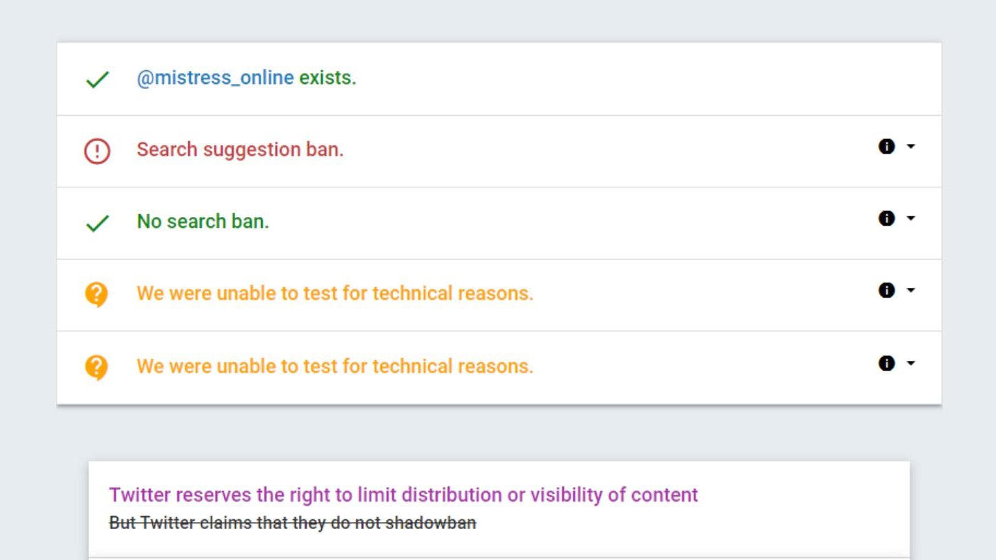
Task: Open the @mistress_online profile link
Action: (215, 78)
